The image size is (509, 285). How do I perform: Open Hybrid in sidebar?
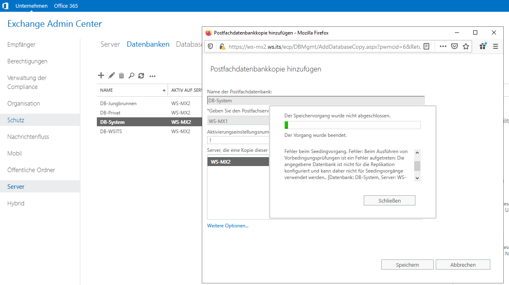(16, 203)
